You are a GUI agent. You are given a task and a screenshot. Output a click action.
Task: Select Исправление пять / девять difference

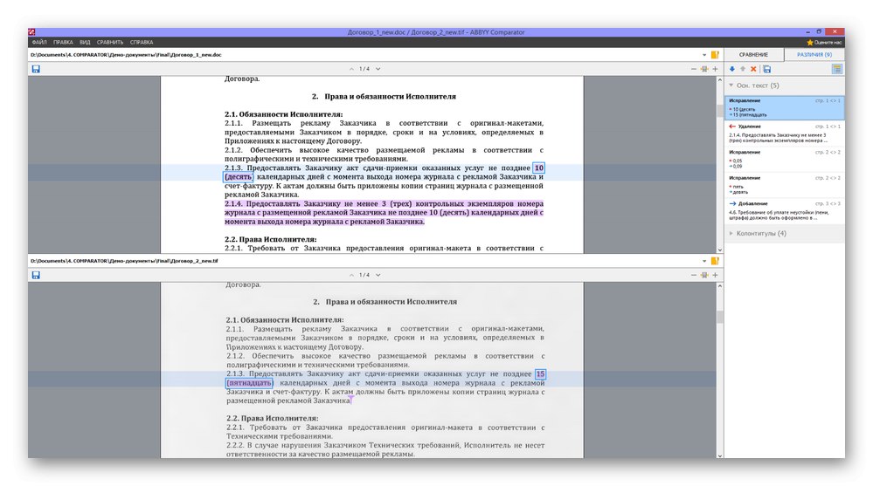pos(784,185)
